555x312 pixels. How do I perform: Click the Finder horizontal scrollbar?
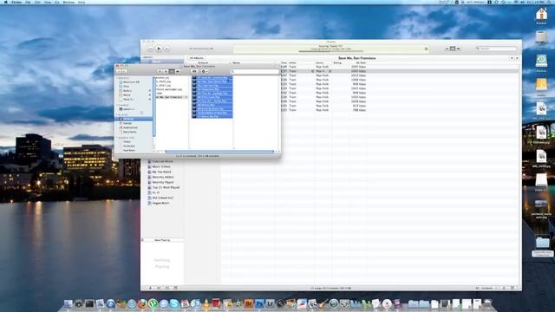click(219, 152)
